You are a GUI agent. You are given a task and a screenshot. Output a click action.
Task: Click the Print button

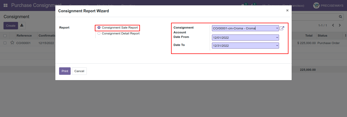pyautogui.click(x=65, y=71)
